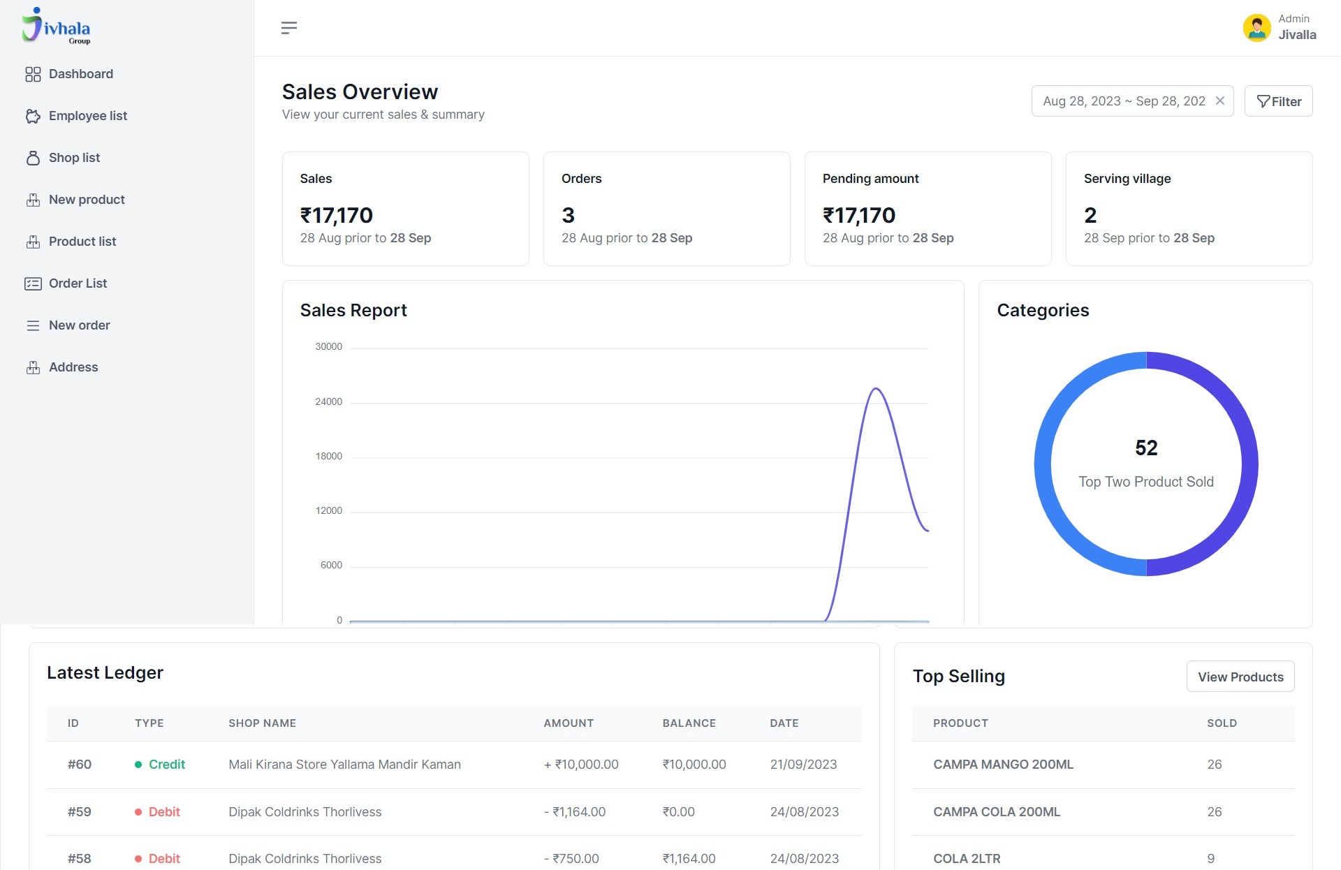Click the Jivhala Group logo

coord(56,27)
